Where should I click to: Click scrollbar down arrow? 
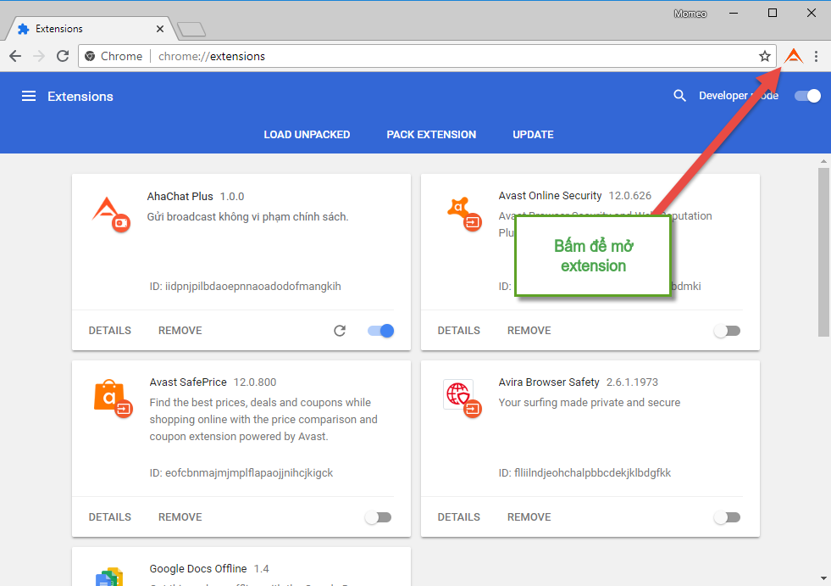click(823, 578)
